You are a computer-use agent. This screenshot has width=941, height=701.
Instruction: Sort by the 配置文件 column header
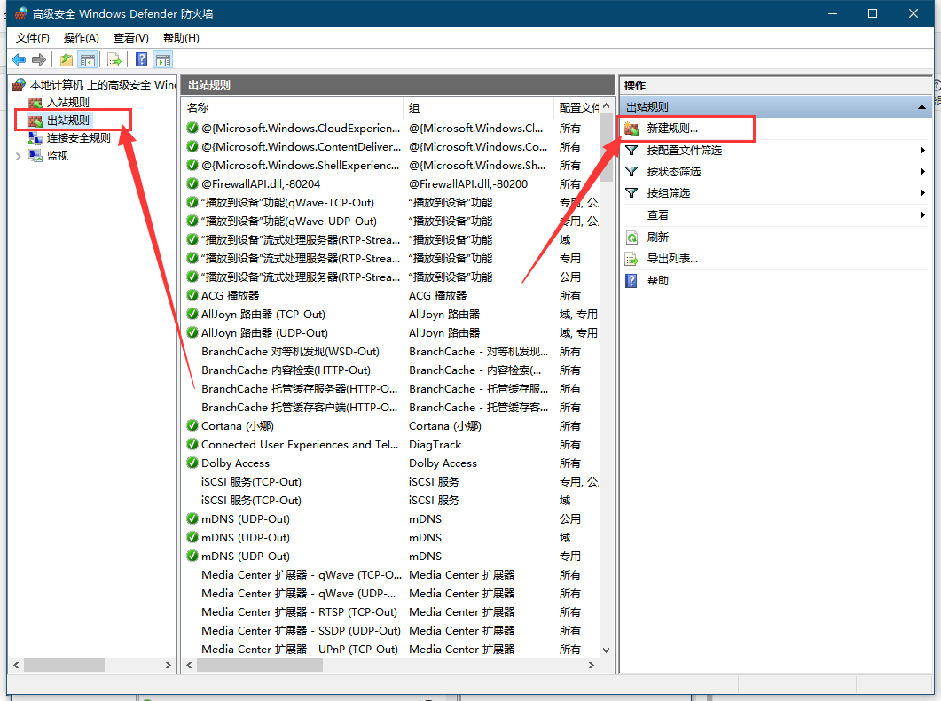[576, 108]
